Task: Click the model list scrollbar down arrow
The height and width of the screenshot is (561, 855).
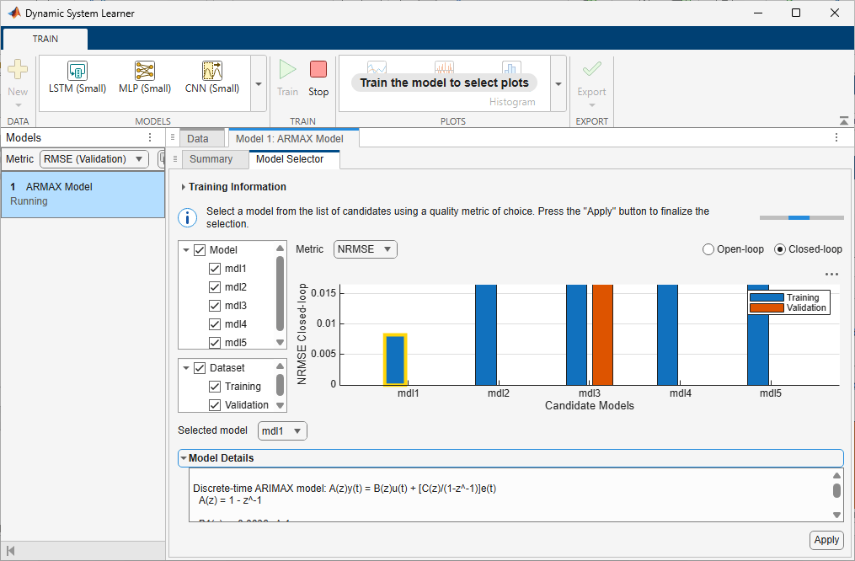Action: (x=281, y=342)
